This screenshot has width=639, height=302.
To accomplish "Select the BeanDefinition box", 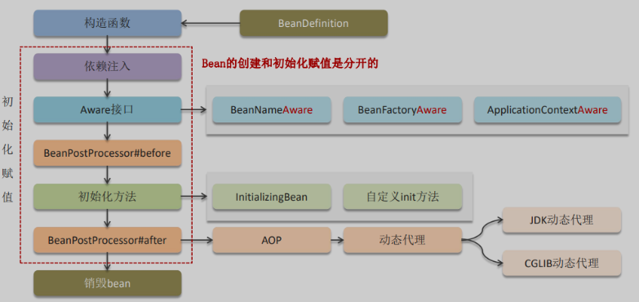I will 313,23.
